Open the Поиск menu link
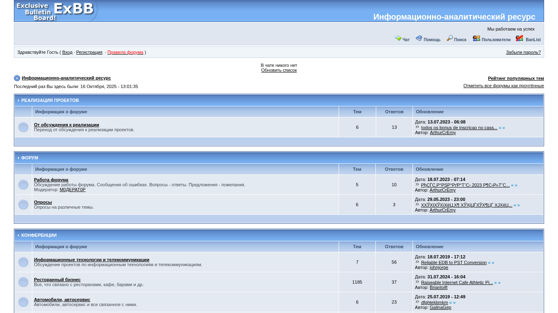Screen dimensions: 558x313 (x=460, y=40)
